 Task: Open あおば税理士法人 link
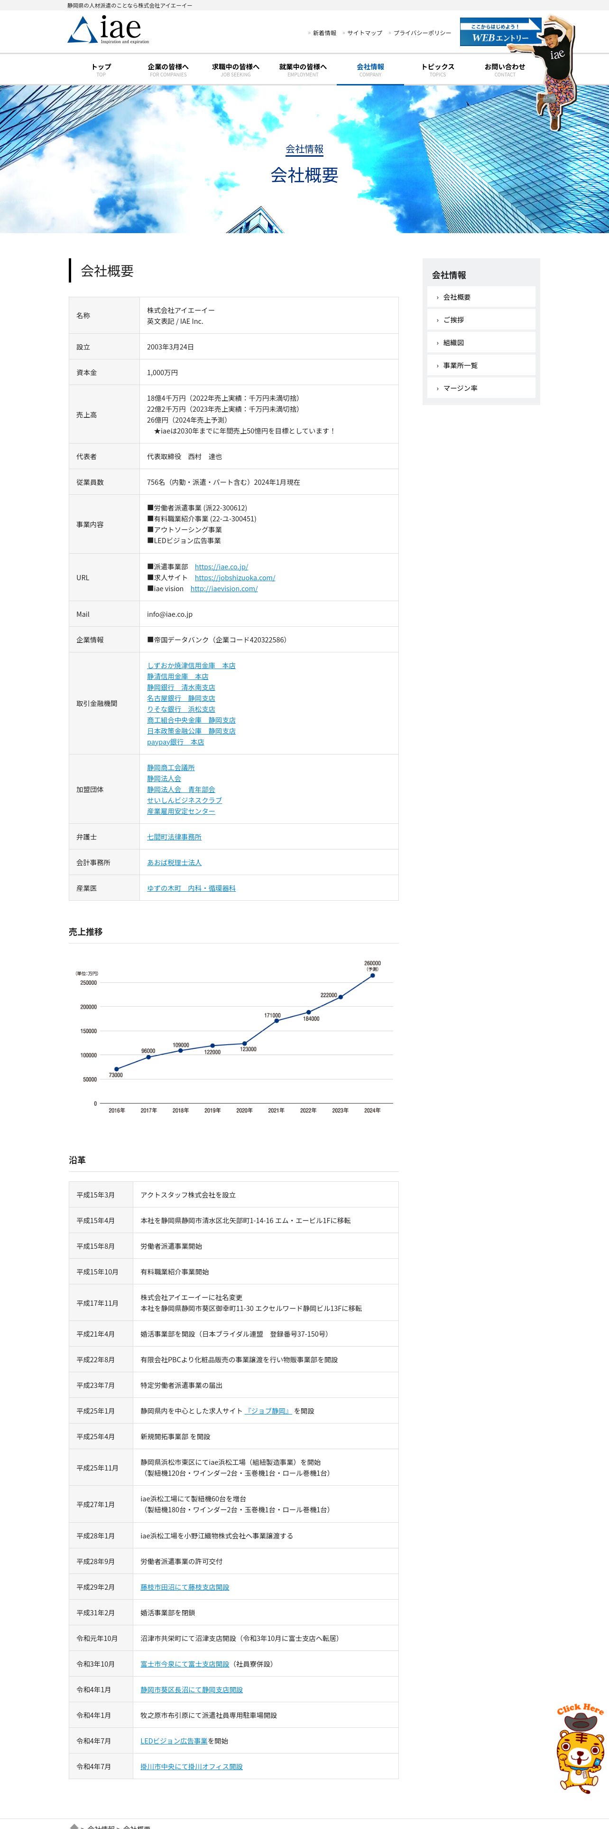pyautogui.click(x=175, y=863)
